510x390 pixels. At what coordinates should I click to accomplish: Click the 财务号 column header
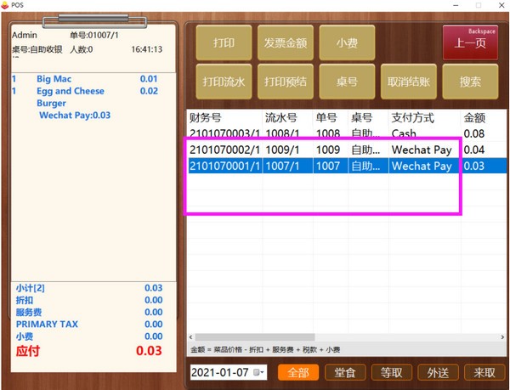tap(224, 117)
